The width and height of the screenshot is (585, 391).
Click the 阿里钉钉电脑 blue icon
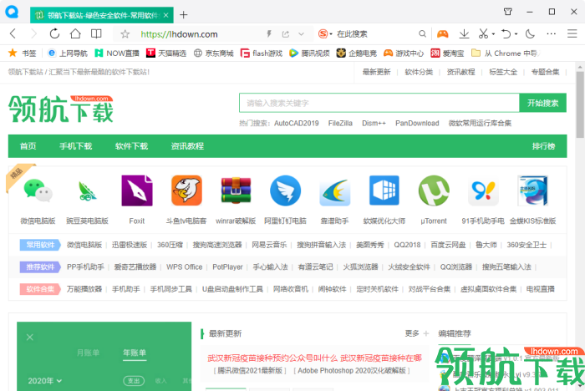(286, 190)
